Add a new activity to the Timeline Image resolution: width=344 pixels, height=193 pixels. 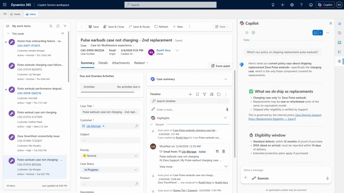pos(190,94)
